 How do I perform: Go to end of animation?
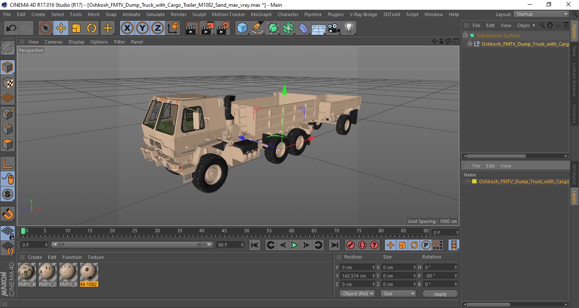pos(334,245)
